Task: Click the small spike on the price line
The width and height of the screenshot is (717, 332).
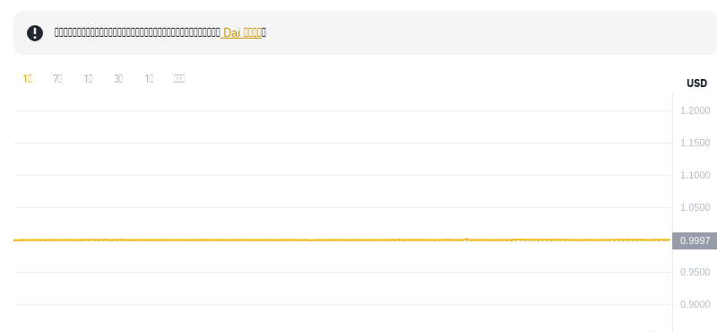Action: (x=466, y=239)
